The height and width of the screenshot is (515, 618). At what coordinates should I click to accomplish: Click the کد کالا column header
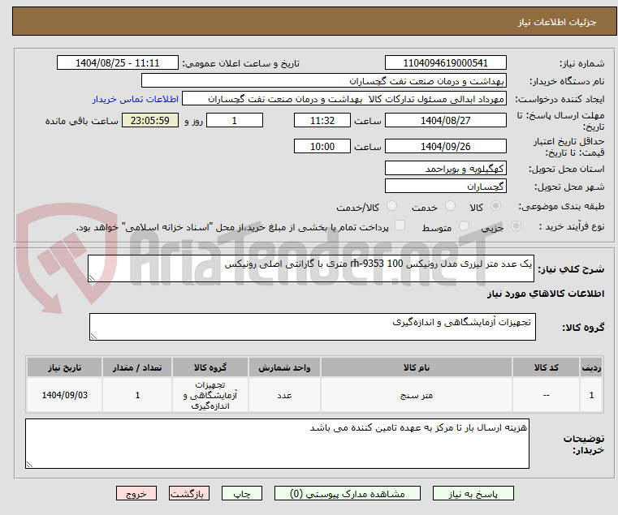tap(546, 367)
